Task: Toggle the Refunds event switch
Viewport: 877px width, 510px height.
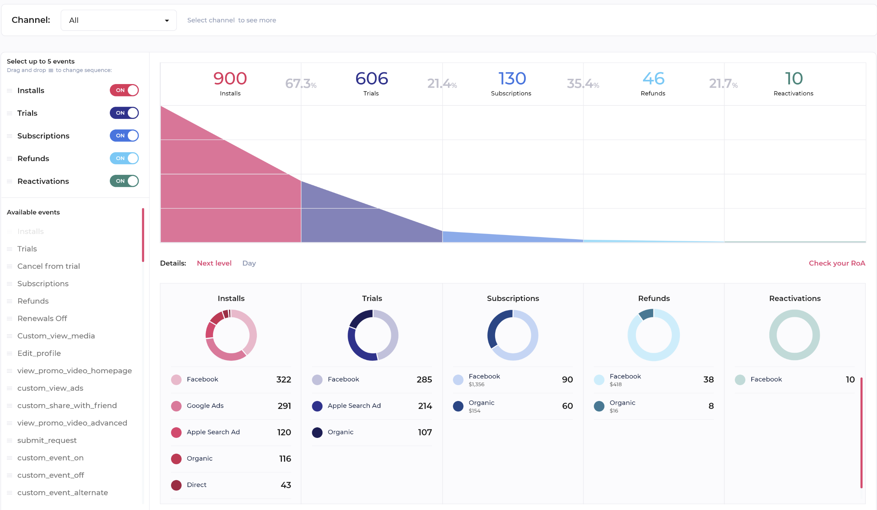Action: pyautogui.click(x=124, y=158)
